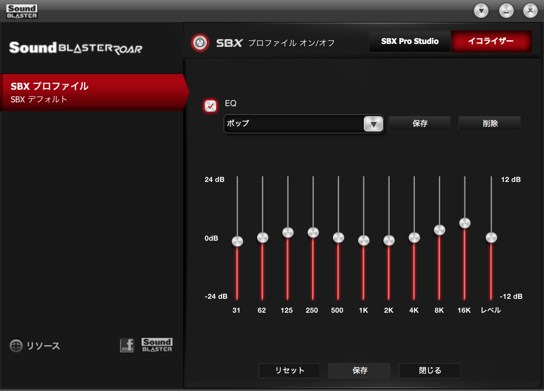Uncheck the EQ checkbox

pyautogui.click(x=210, y=106)
